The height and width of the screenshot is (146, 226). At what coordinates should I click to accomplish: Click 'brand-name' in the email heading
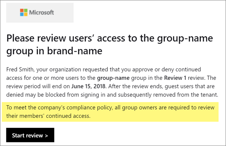coord(75,51)
